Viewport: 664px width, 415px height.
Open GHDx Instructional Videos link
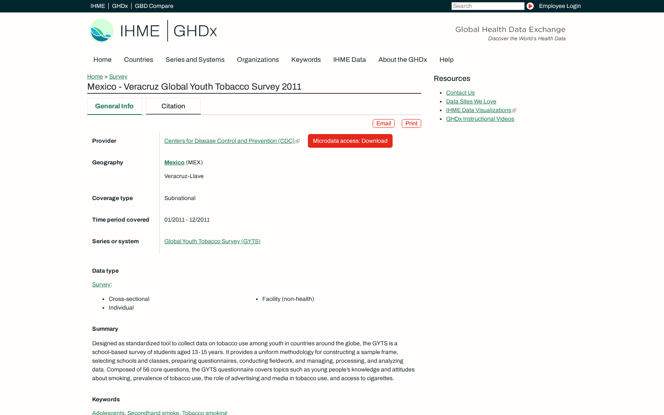coord(480,119)
